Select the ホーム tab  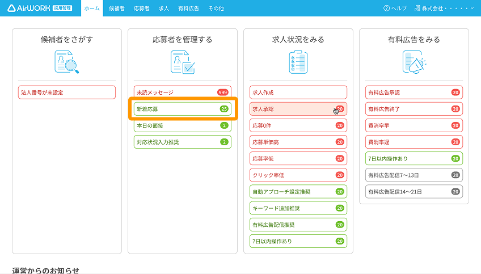coord(92,9)
